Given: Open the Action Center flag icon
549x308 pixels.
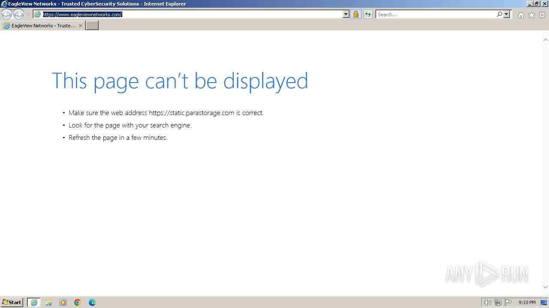Looking at the screenshot, I should click(508, 302).
